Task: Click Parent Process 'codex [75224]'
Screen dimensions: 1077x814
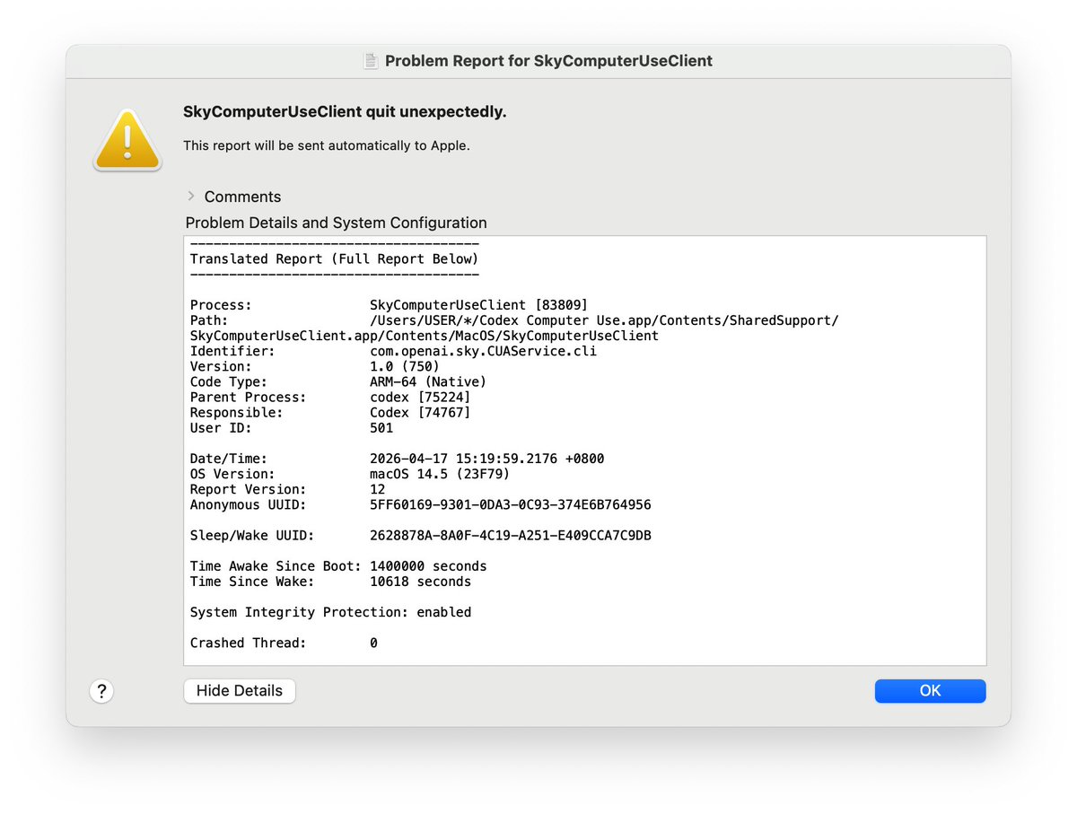Action: click(x=420, y=397)
